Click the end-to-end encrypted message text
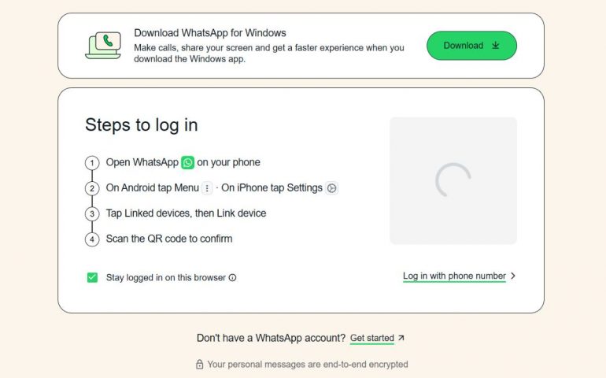This screenshot has width=606, height=378. coord(308,365)
